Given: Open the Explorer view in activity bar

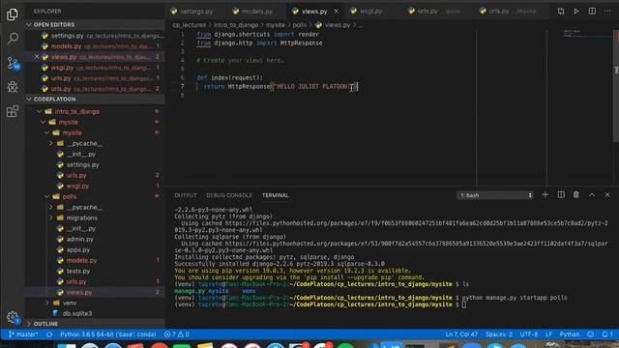Looking at the screenshot, I should coord(13,14).
